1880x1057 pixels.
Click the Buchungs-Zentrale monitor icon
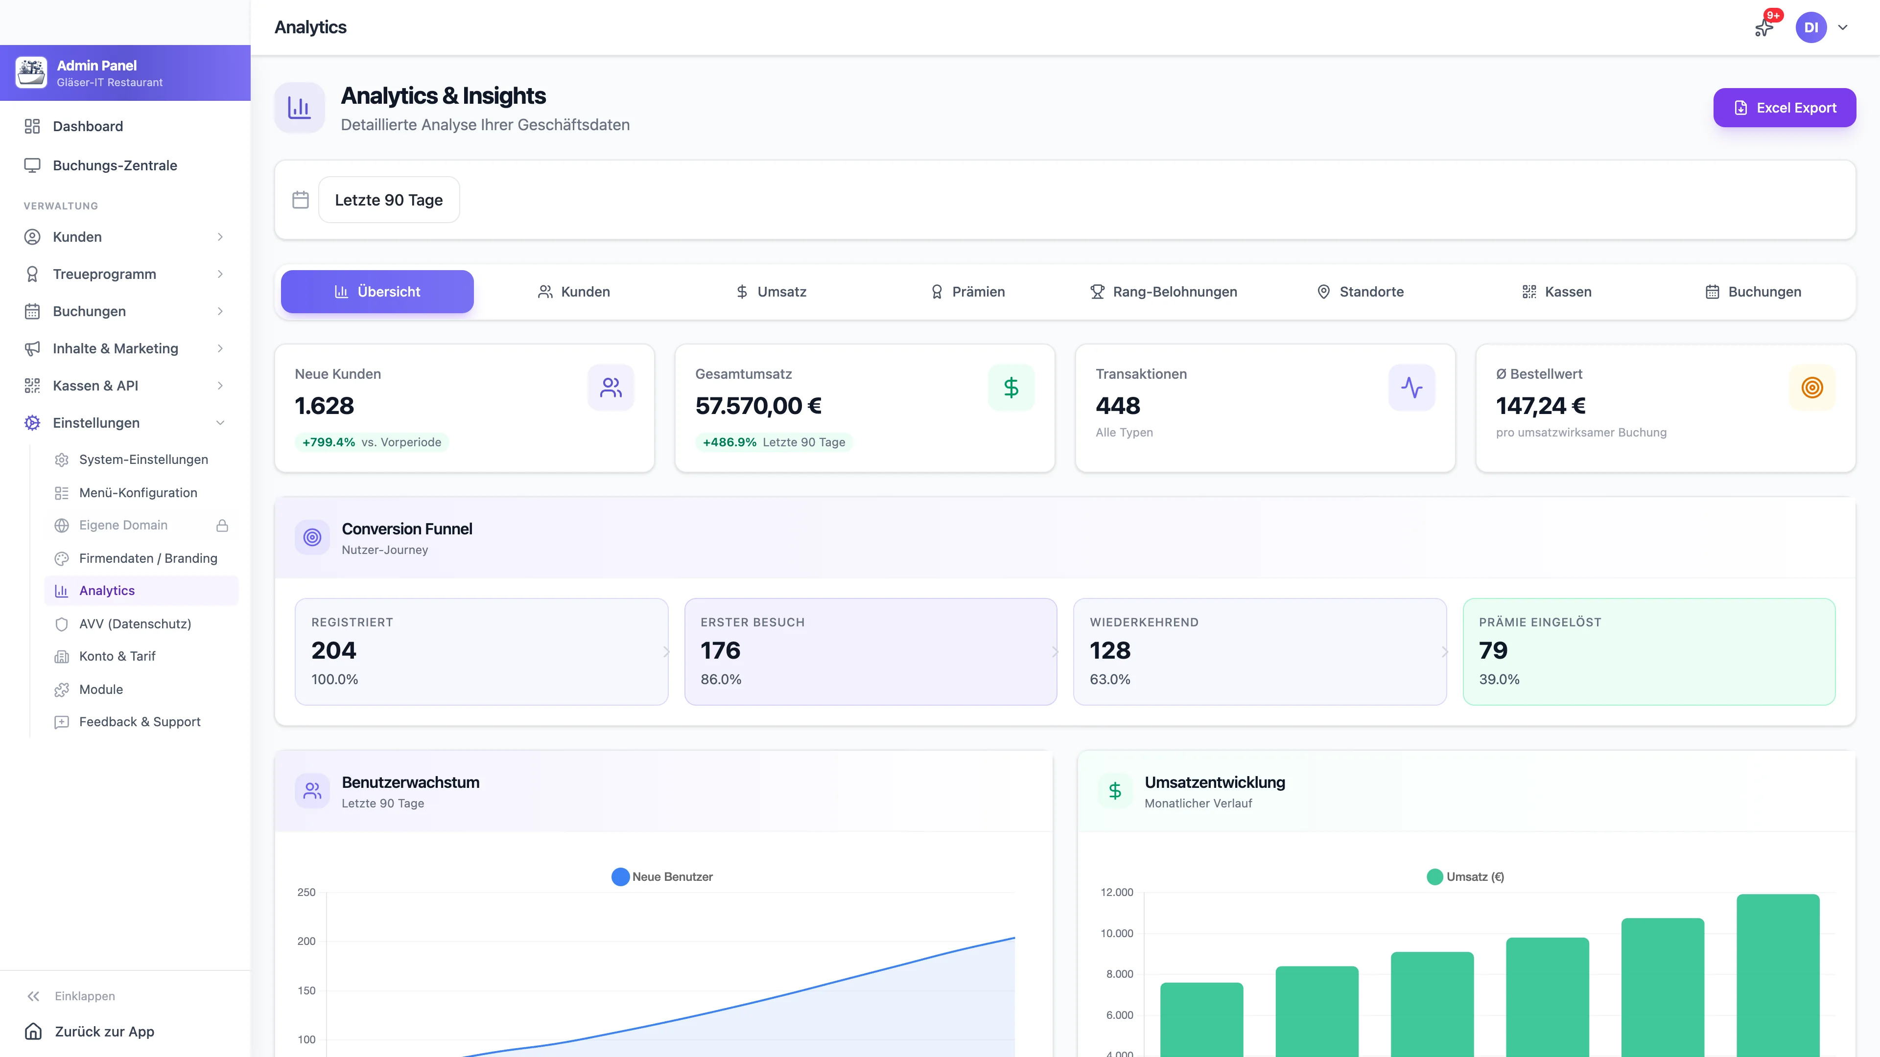point(32,165)
